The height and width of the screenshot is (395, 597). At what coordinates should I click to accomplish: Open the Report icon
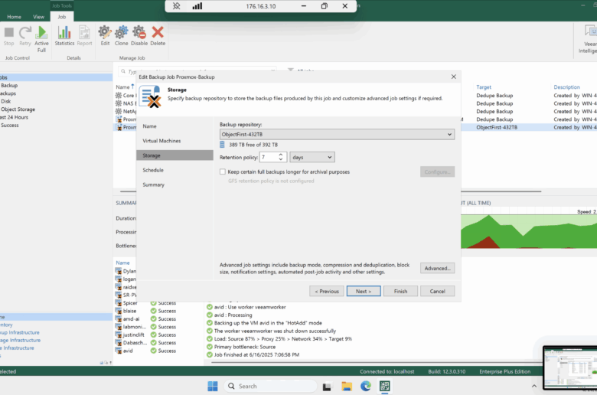(x=84, y=33)
